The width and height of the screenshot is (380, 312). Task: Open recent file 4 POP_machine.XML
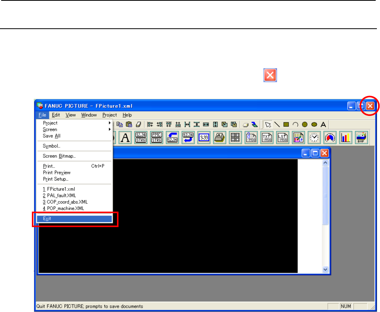(x=74, y=209)
